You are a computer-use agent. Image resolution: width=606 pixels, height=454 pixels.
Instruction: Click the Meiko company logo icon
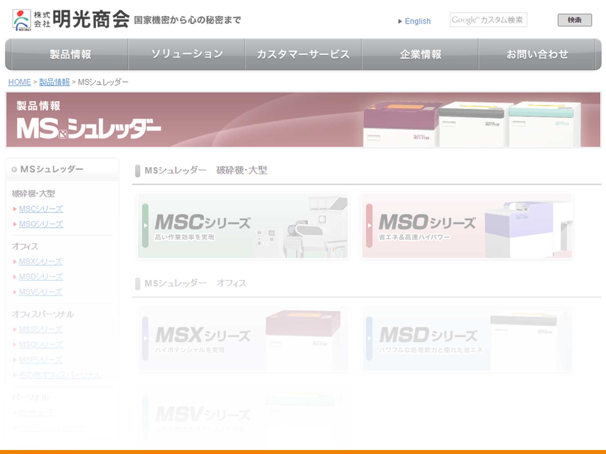pos(22,20)
